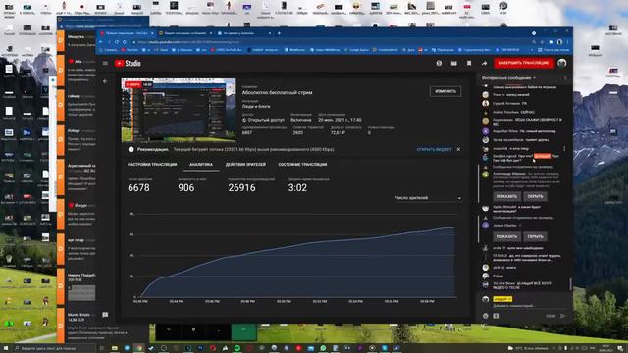Open the account avatar in Studio header
This screenshot has width=628, height=353.
pos(562,63)
